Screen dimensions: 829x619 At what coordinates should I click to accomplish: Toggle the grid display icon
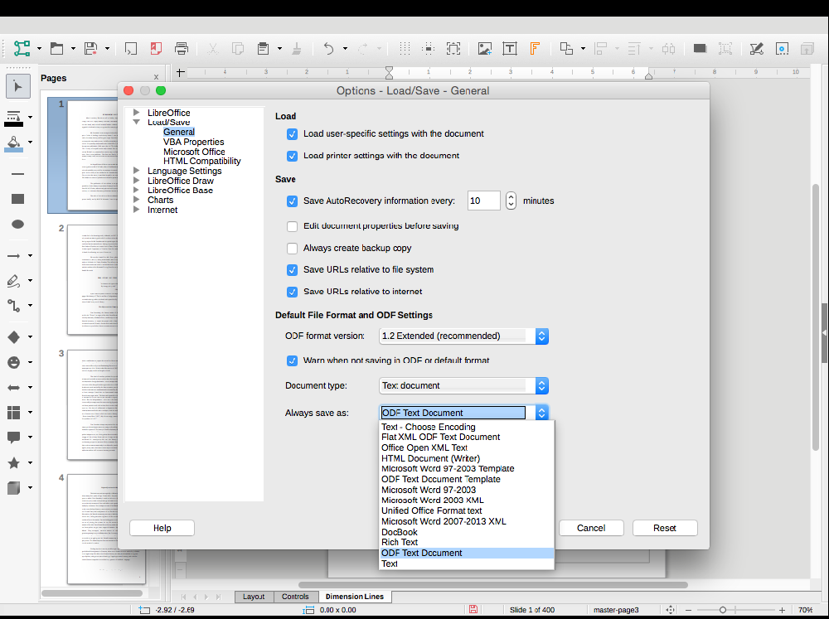405,49
